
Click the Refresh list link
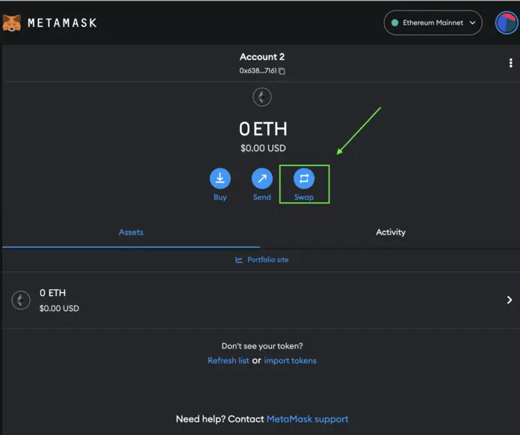coord(228,361)
